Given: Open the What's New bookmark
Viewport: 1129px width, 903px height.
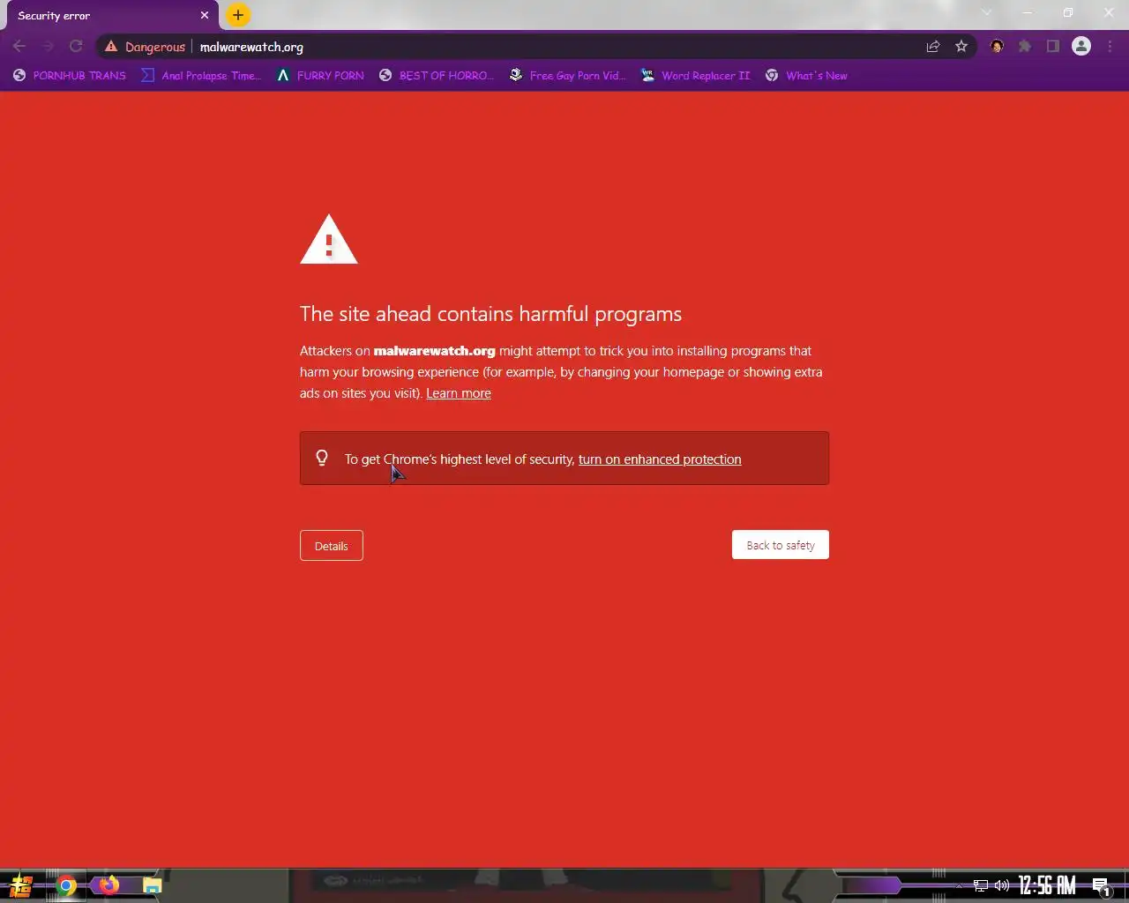Looking at the screenshot, I should click(806, 76).
